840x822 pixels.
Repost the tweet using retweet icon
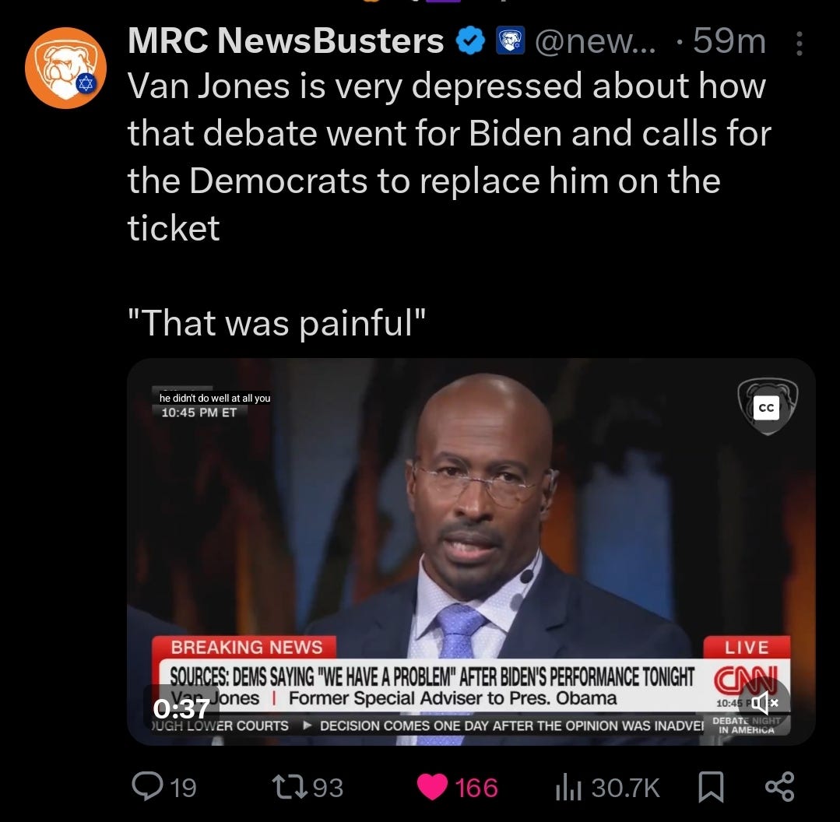point(290,787)
